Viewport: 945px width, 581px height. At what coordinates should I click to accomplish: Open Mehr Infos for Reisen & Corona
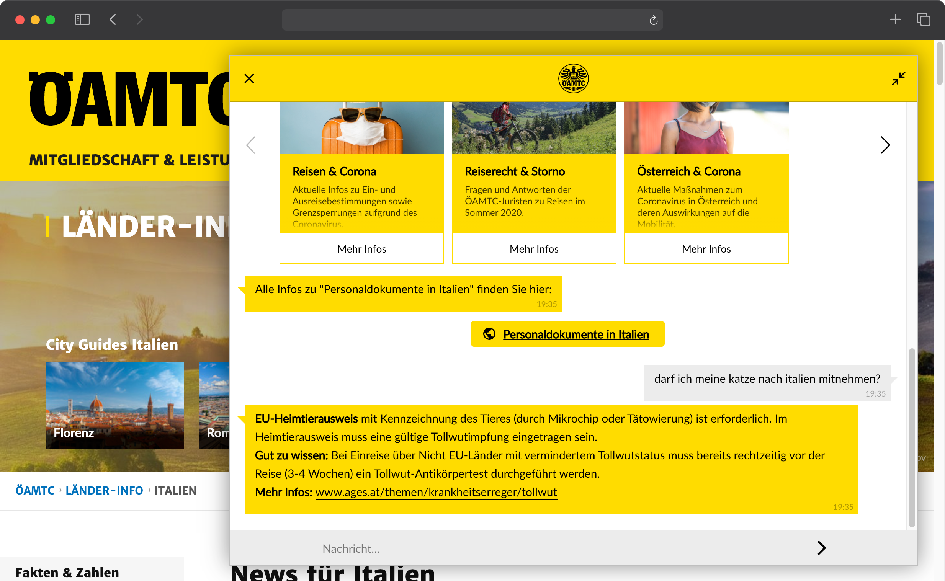(x=361, y=249)
